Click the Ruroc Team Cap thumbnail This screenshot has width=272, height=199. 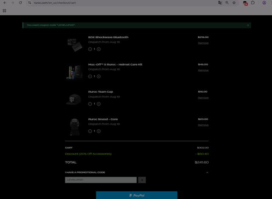click(x=74, y=99)
